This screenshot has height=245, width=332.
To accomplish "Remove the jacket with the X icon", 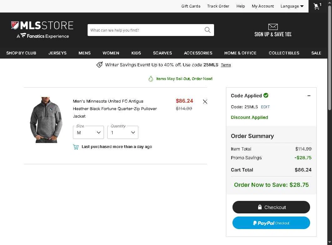I will tap(205, 102).
